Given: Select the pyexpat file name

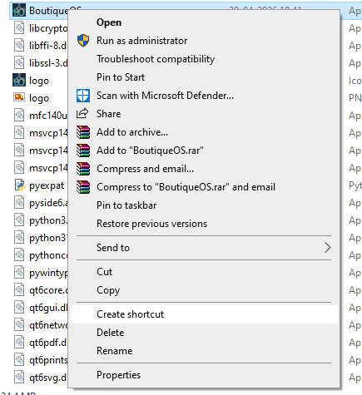Looking at the screenshot, I should [47, 185].
